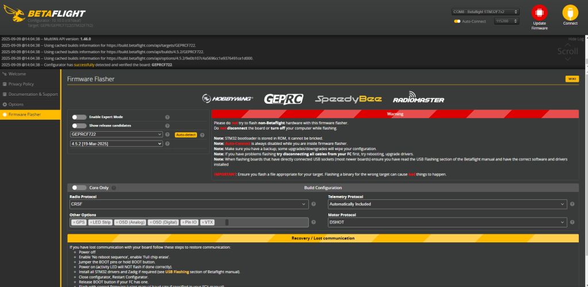Click the WIKI button
588x287 pixels.
click(x=572, y=79)
